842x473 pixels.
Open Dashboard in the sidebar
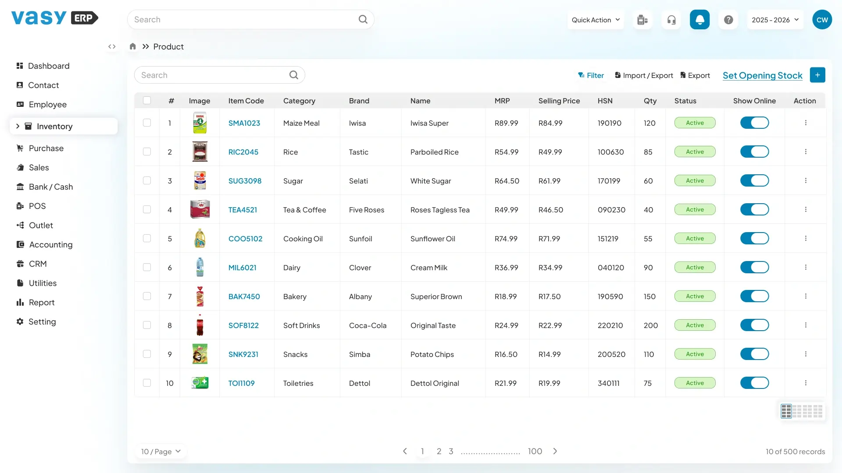pos(43,66)
